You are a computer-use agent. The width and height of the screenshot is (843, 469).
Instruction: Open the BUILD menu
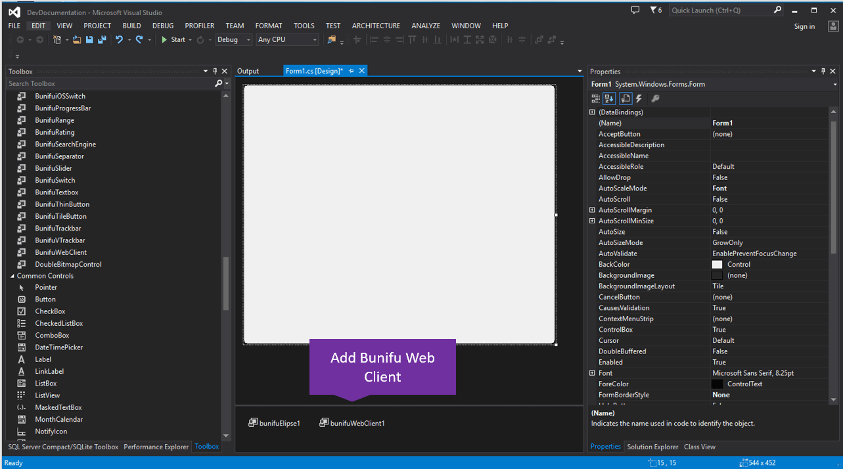132,26
